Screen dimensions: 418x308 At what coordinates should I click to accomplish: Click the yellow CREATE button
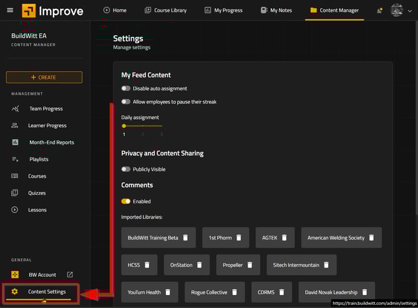tap(44, 77)
